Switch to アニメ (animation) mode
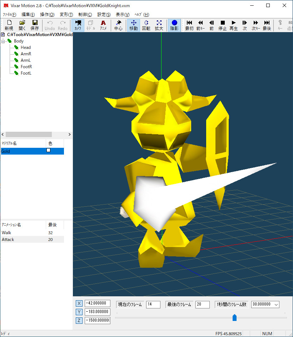 pyautogui.click(x=103, y=25)
